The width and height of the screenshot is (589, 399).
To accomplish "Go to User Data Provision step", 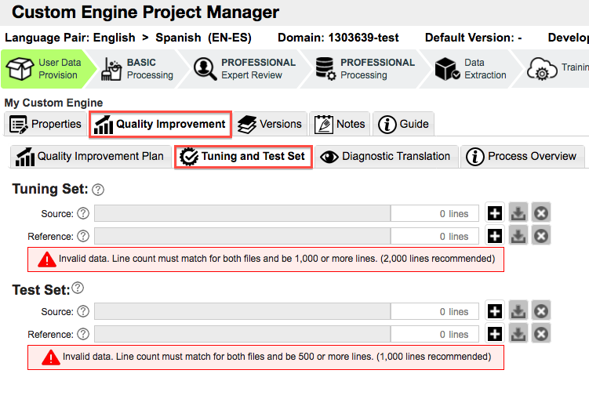I will point(47,69).
